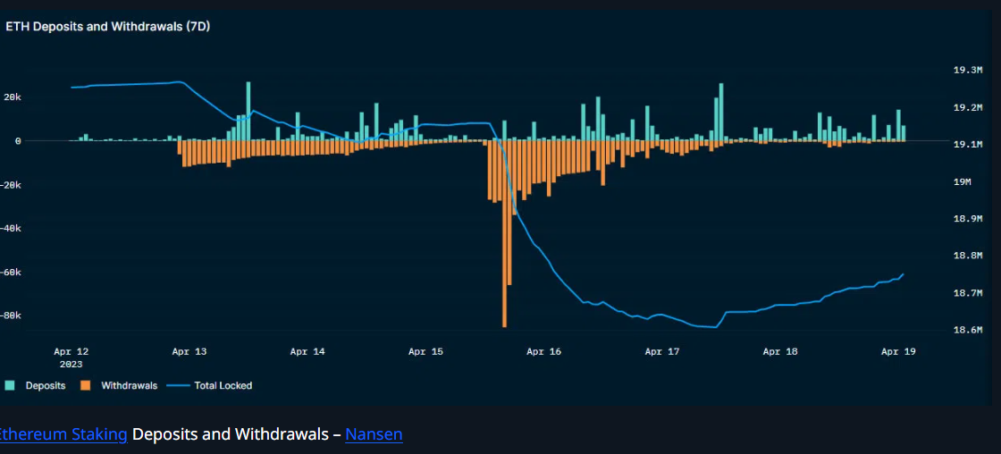Click the tall teal deposit bar after Apr 17

pyautogui.click(x=720, y=112)
